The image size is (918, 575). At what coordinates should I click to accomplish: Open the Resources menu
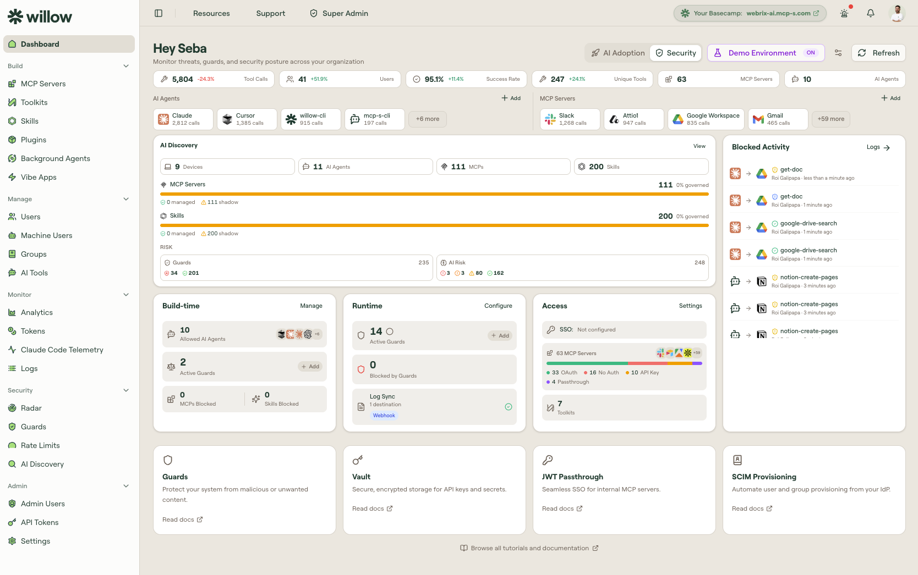click(x=211, y=13)
